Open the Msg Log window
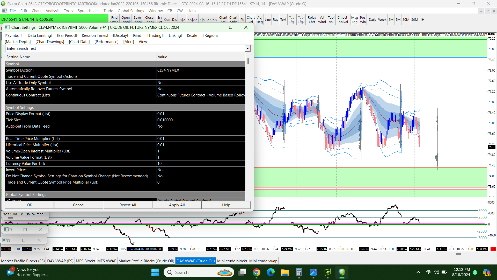497x280 pixels. 354,20
